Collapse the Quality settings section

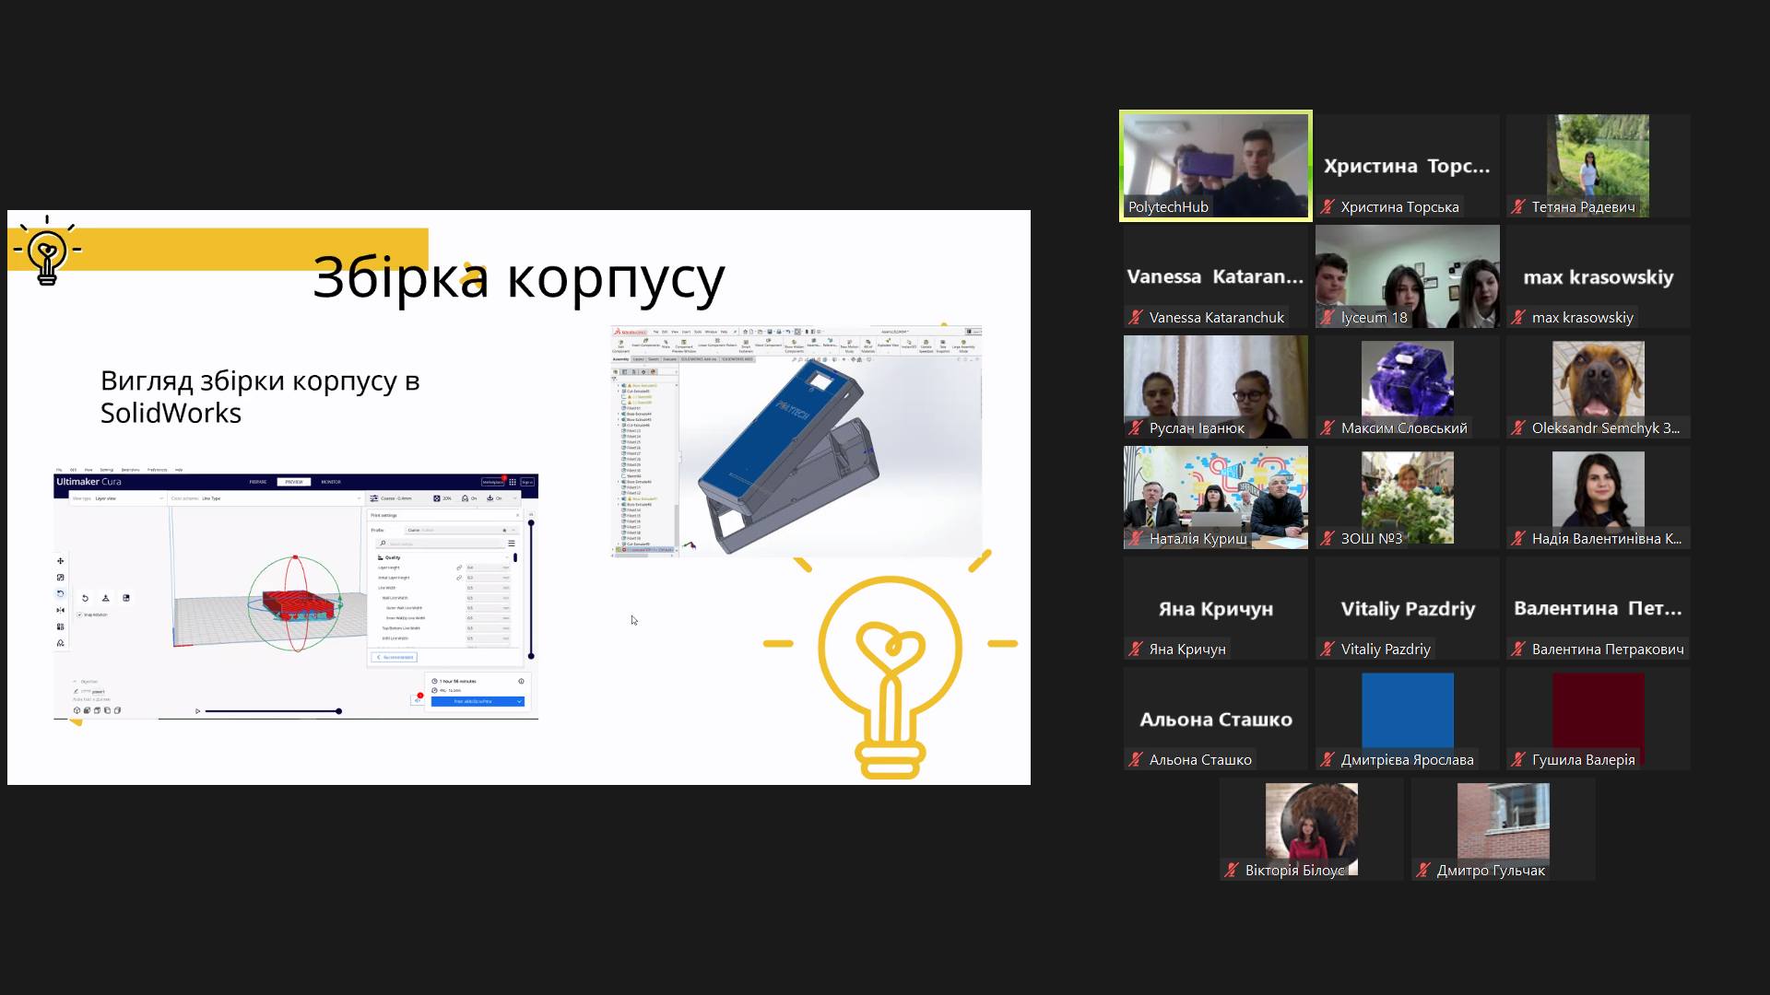[x=393, y=557]
